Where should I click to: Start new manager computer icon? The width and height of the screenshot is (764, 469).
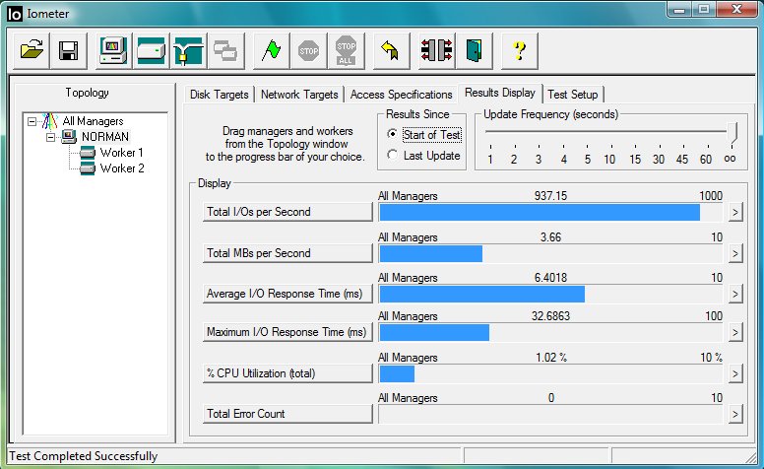113,50
